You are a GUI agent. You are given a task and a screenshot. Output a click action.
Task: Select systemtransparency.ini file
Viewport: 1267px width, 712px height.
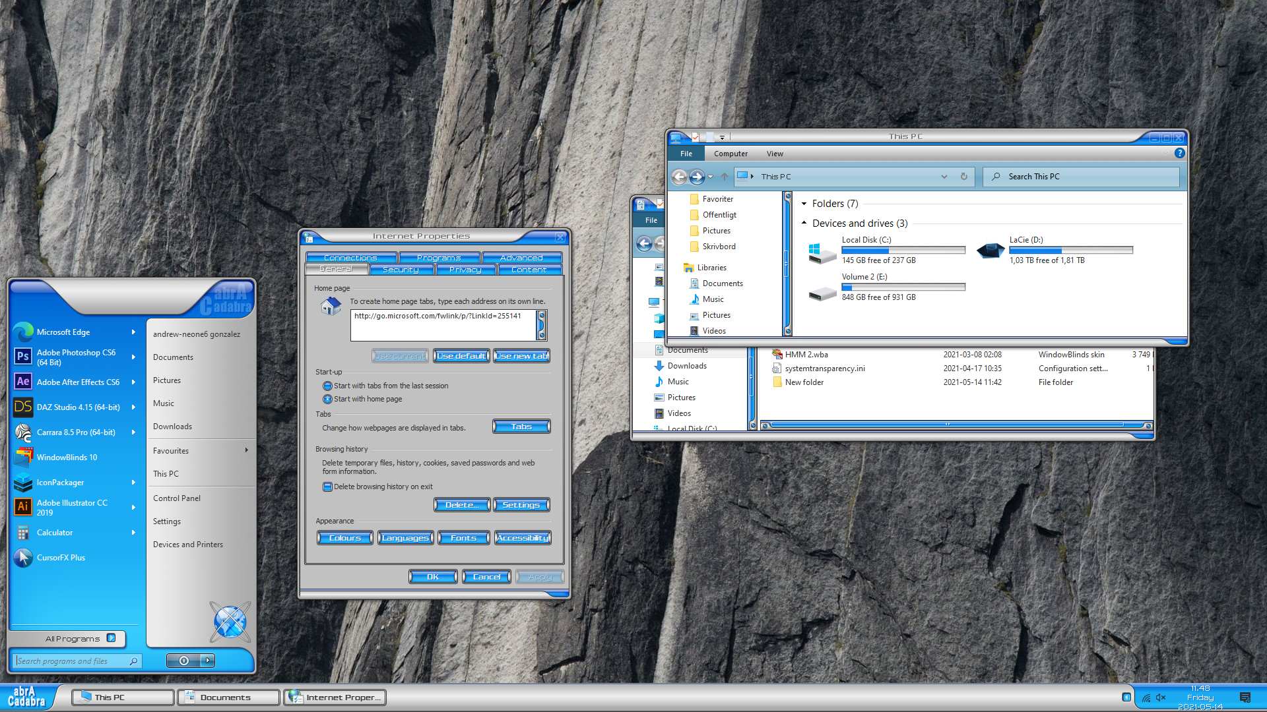[x=825, y=369]
